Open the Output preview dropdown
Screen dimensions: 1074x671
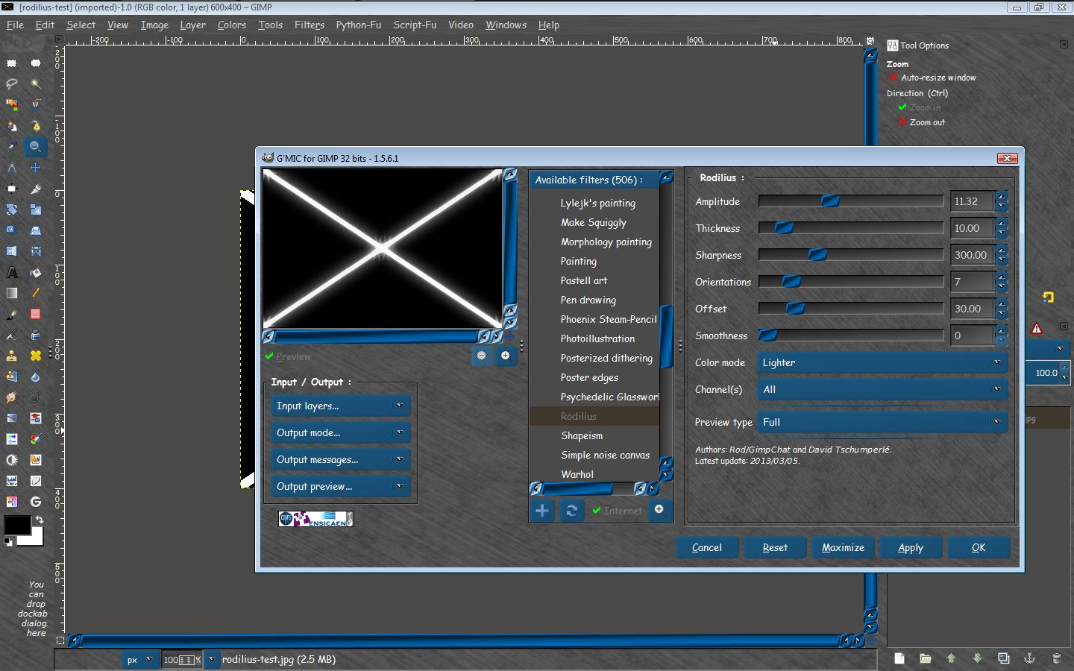(x=341, y=487)
